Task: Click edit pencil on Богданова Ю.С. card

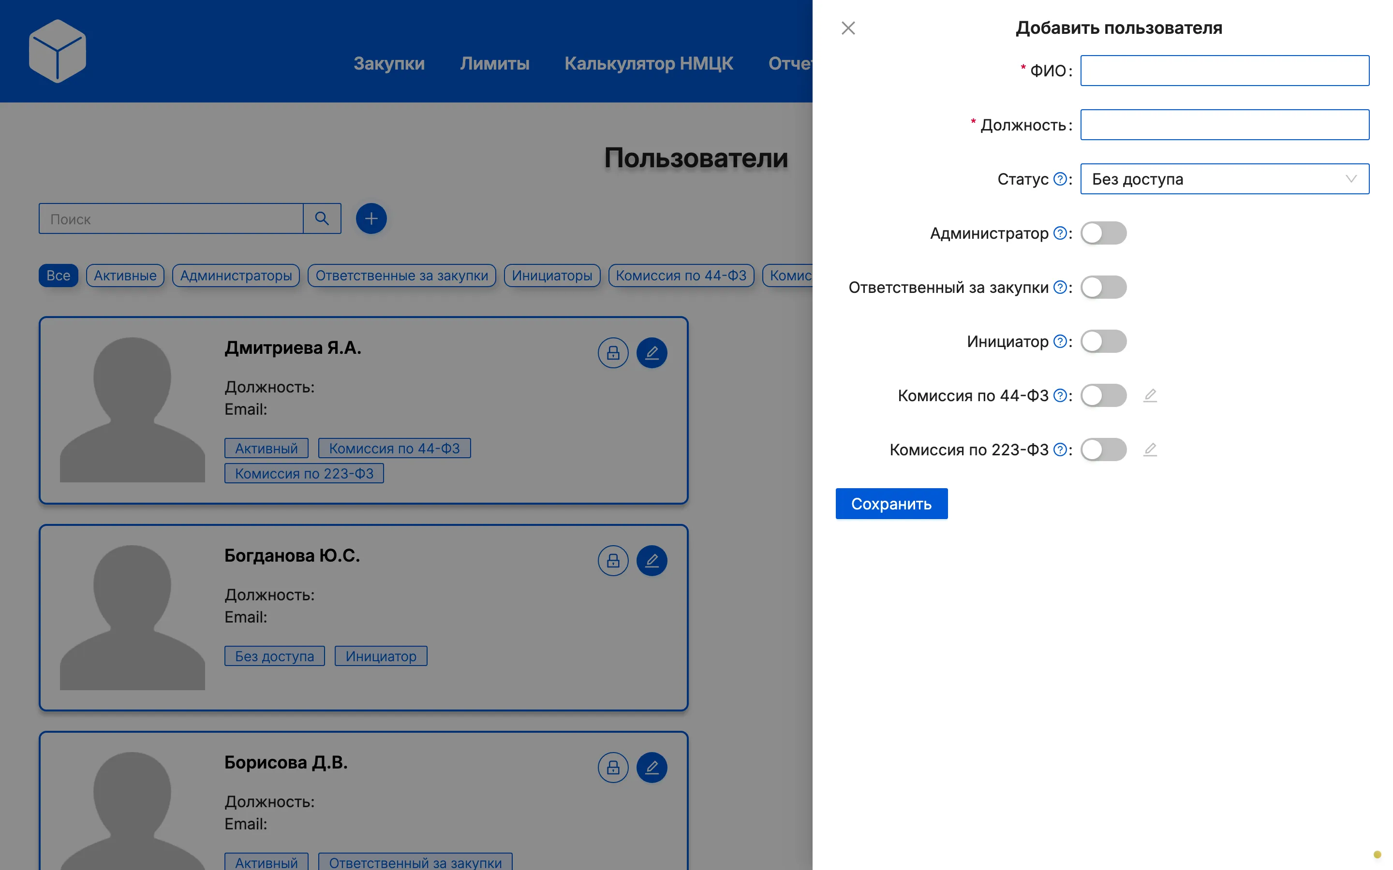Action: pyautogui.click(x=652, y=561)
